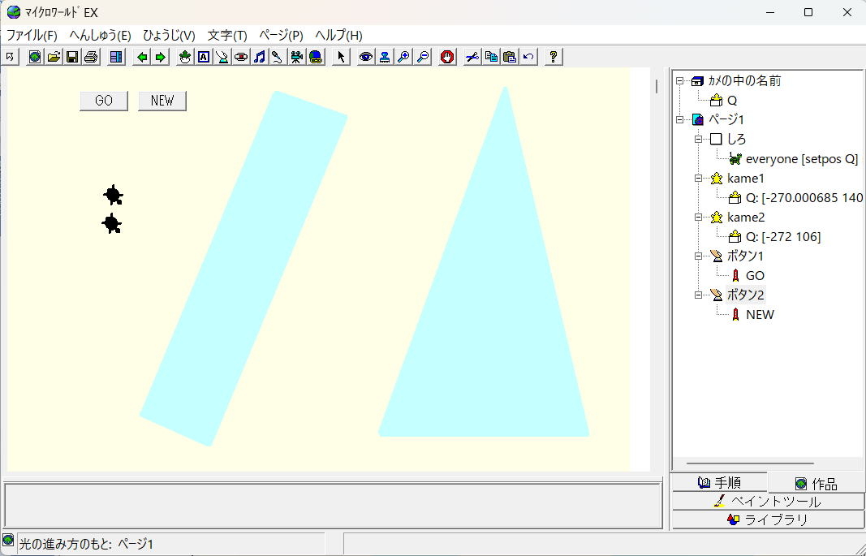The image size is (866, 556).
Task: Select the text box tool (A icon)
Action: (x=204, y=56)
